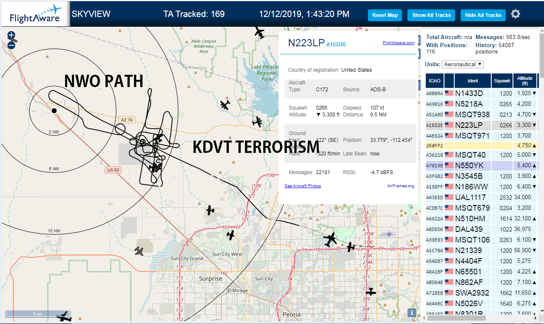Select the N862AF row in aircraft table
Screen dimensions: 544x324
pos(481,282)
